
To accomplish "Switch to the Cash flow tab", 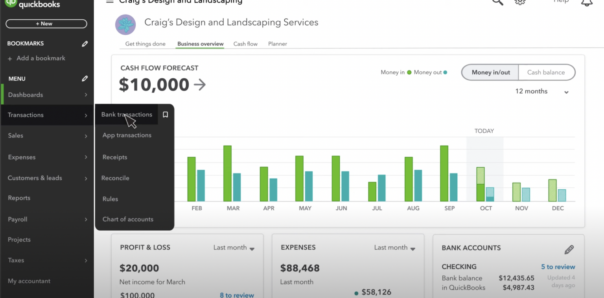I will 245,44.
